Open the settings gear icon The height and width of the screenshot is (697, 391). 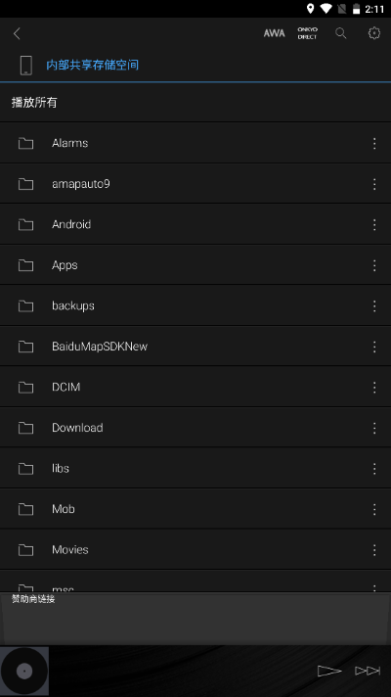tap(374, 33)
